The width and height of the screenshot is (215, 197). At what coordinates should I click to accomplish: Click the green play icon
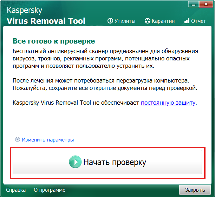pos(75,162)
